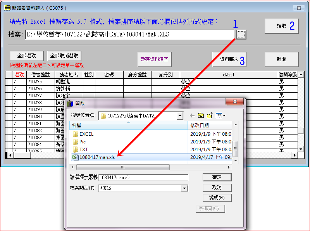The height and width of the screenshot is (231, 310).
Task: Close the 開啟 dialog
Action: 235,102
